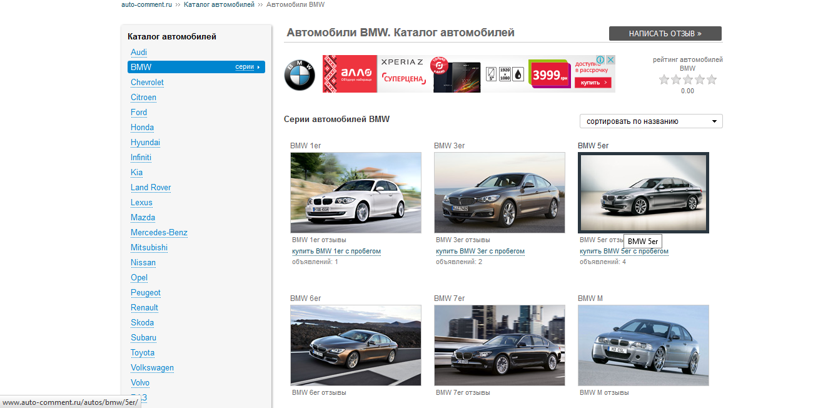Select Chevrolet in the car catalog
Screen dimensions: 838x408
[147, 82]
